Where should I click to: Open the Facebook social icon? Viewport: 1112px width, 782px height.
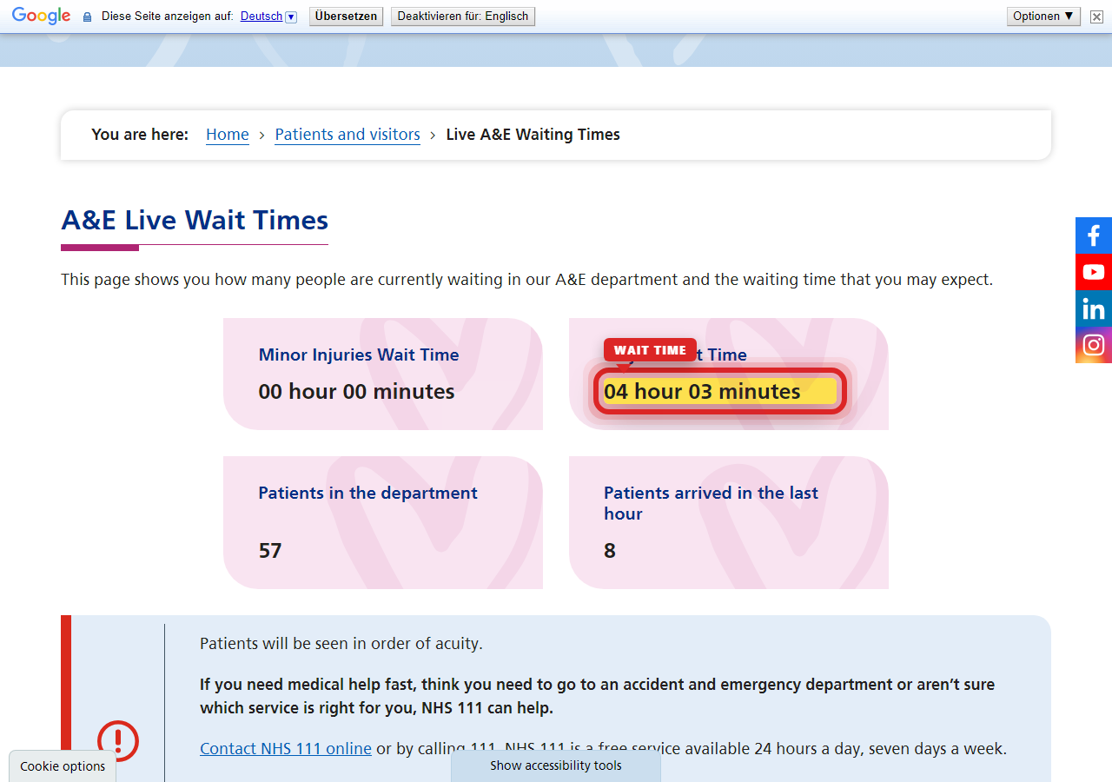[x=1094, y=235]
